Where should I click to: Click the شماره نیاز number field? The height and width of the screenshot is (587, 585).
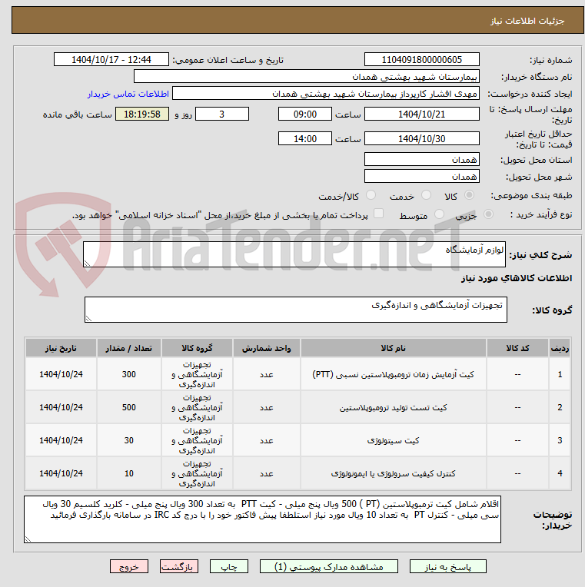pos(422,59)
